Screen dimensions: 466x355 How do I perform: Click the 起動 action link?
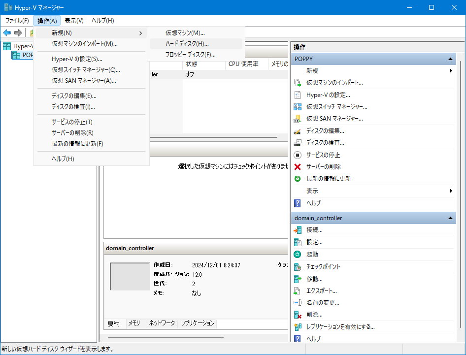pyautogui.click(x=312, y=255)
